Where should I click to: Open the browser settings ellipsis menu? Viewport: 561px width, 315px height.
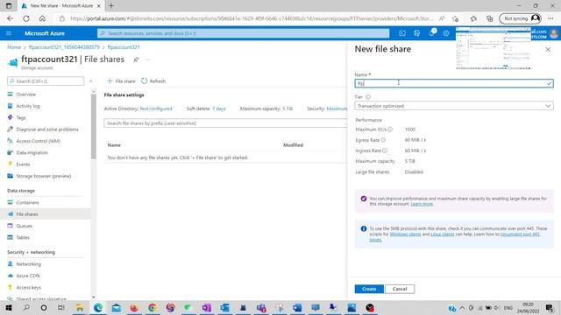click(x=550, y=18)
